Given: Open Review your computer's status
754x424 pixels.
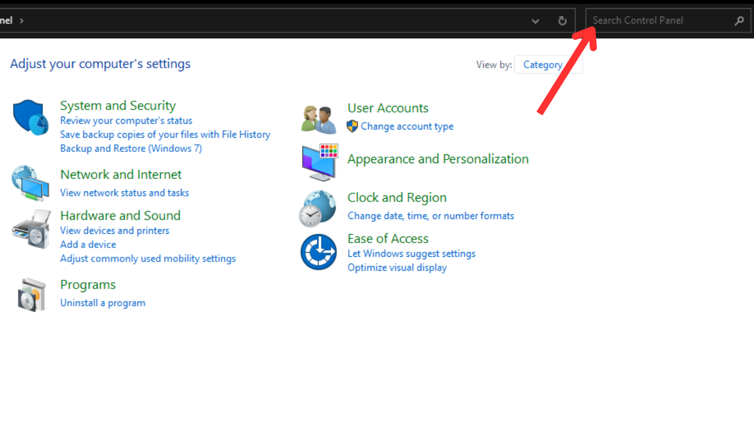Looking at the screenshot, I should (x=126, y=121).
